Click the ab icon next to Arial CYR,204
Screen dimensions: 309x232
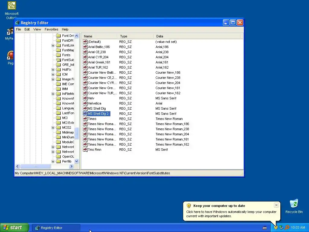tap(85, 57)
